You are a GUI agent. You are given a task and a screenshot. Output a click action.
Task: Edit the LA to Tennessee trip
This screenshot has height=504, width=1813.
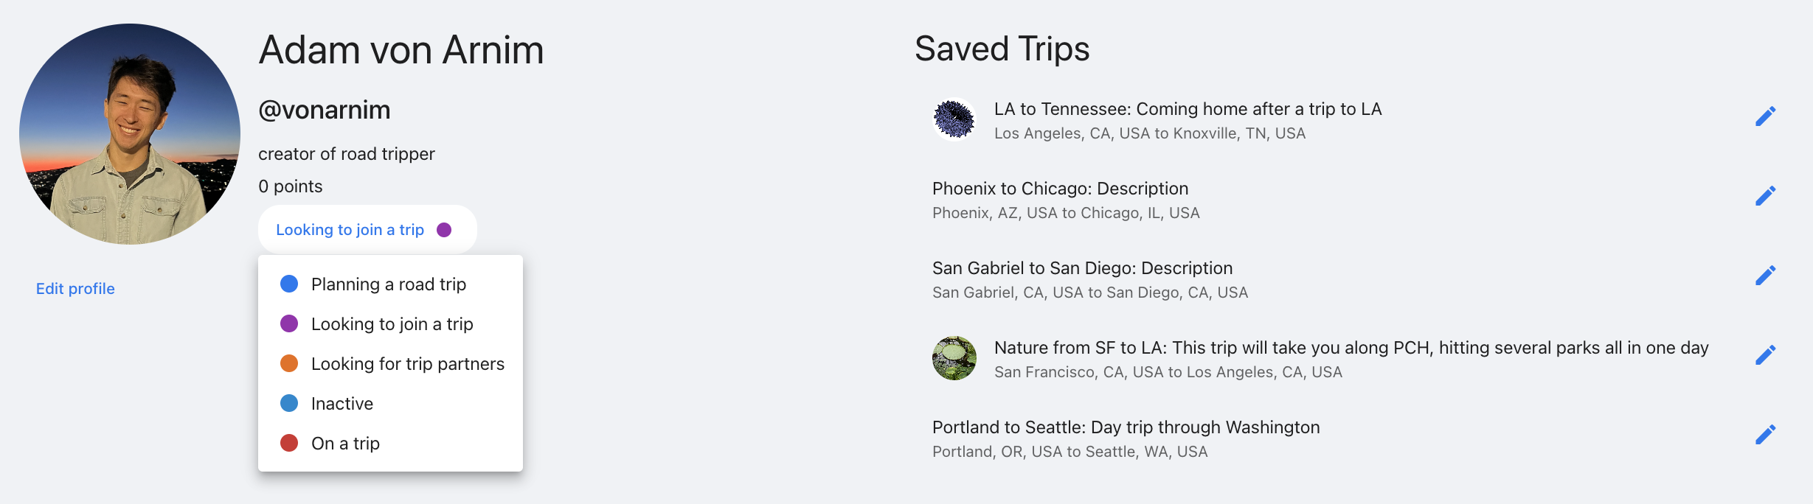(1765, 116)
